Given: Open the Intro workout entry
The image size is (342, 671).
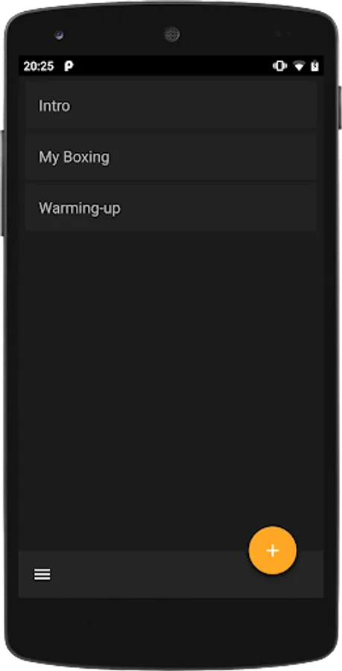Looking at the screenshot, I should click(171, 105).
